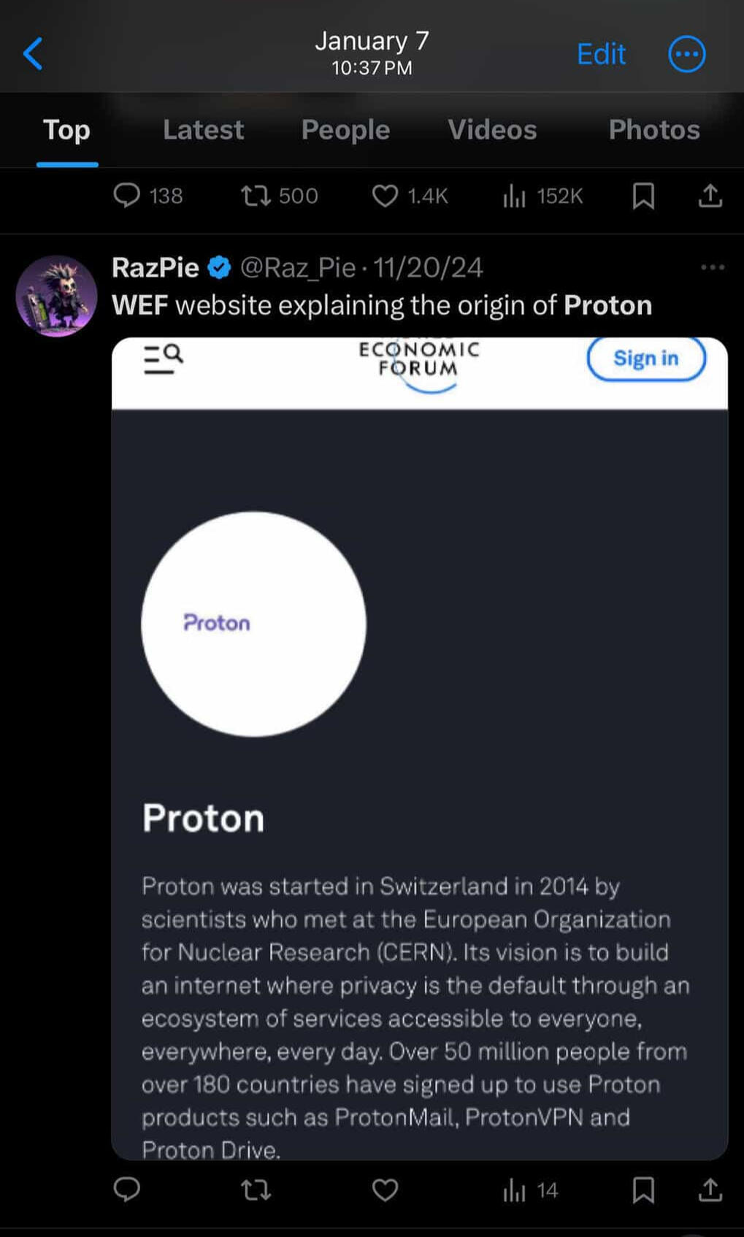Open RazPie's profile avatar

57,296
